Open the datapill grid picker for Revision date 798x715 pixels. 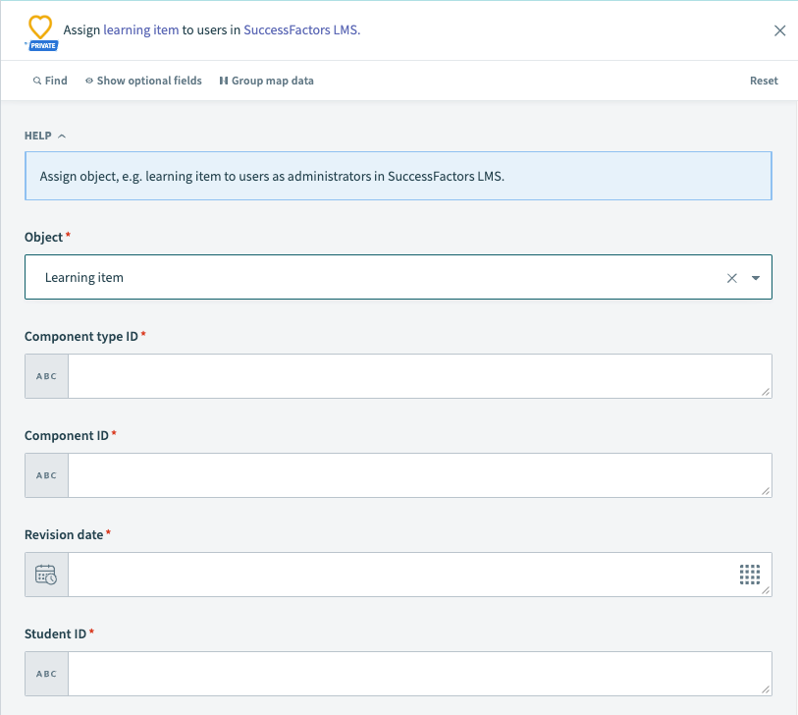750,575
